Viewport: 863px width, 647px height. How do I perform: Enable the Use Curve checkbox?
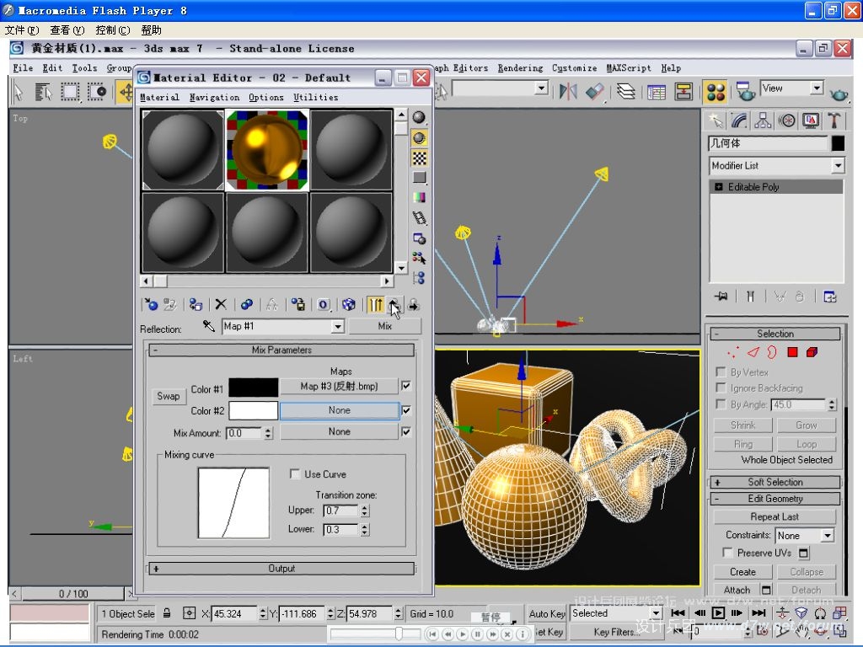(295, 474)
